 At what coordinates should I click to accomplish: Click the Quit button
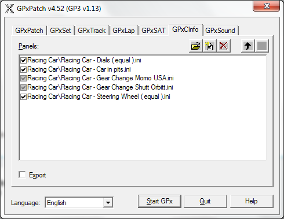[205, 201]
